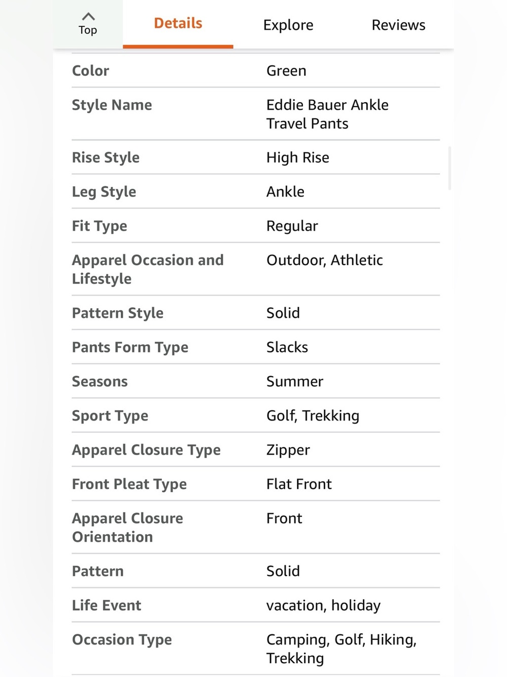Tap the Top up-arrow icon
This screenshot has width=507, height=677.
(88, 17)
